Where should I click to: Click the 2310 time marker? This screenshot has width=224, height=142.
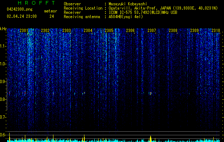pos(216,31)
